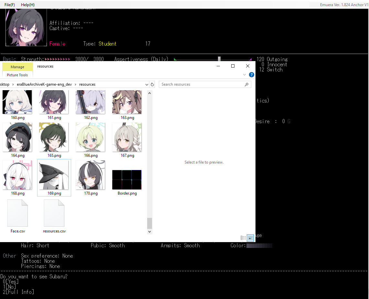Click the 'Piercings: None' line
Viewport: 369px width, 299px height.
tap(40, 266)
